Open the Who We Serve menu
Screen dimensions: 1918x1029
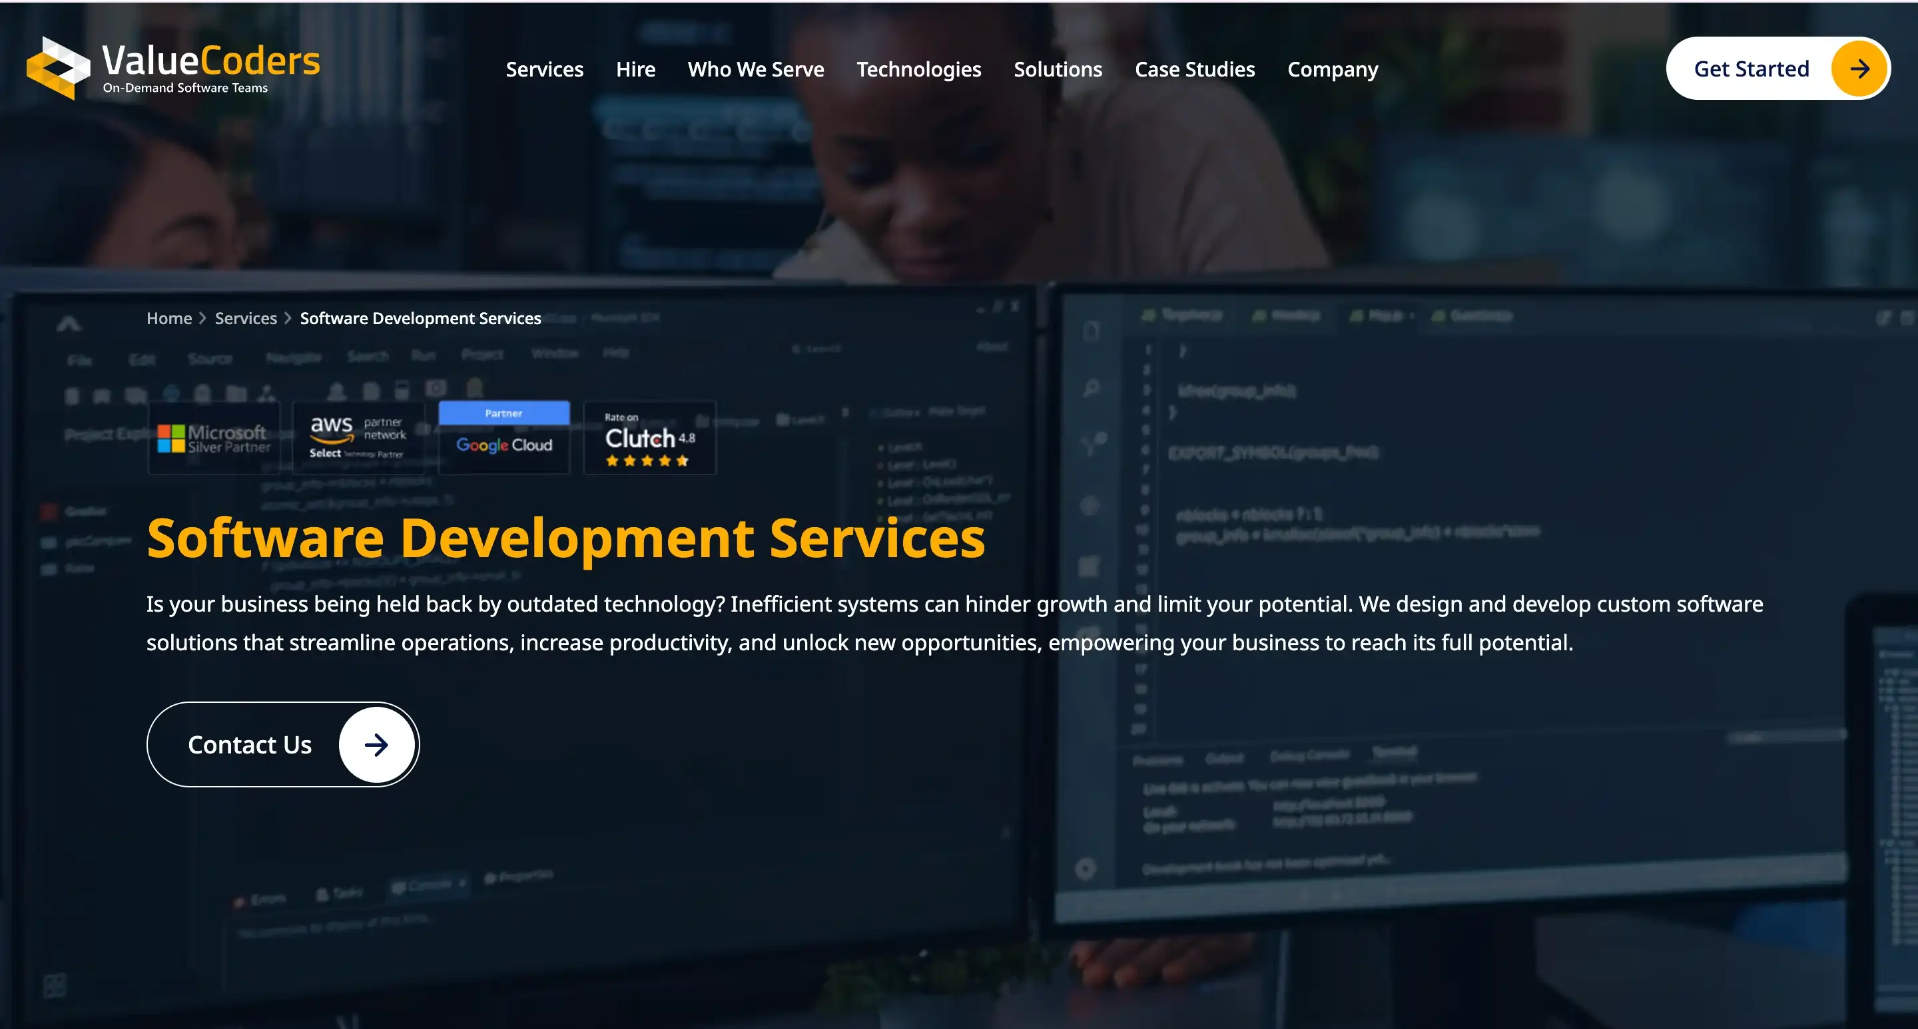[756, 69]
